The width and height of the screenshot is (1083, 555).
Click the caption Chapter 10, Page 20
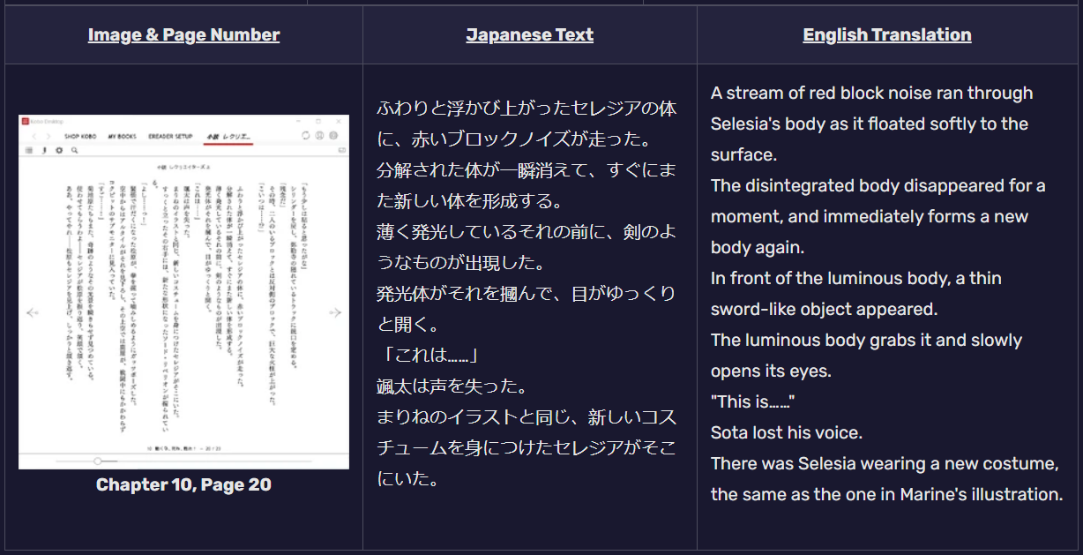point(183,484)
